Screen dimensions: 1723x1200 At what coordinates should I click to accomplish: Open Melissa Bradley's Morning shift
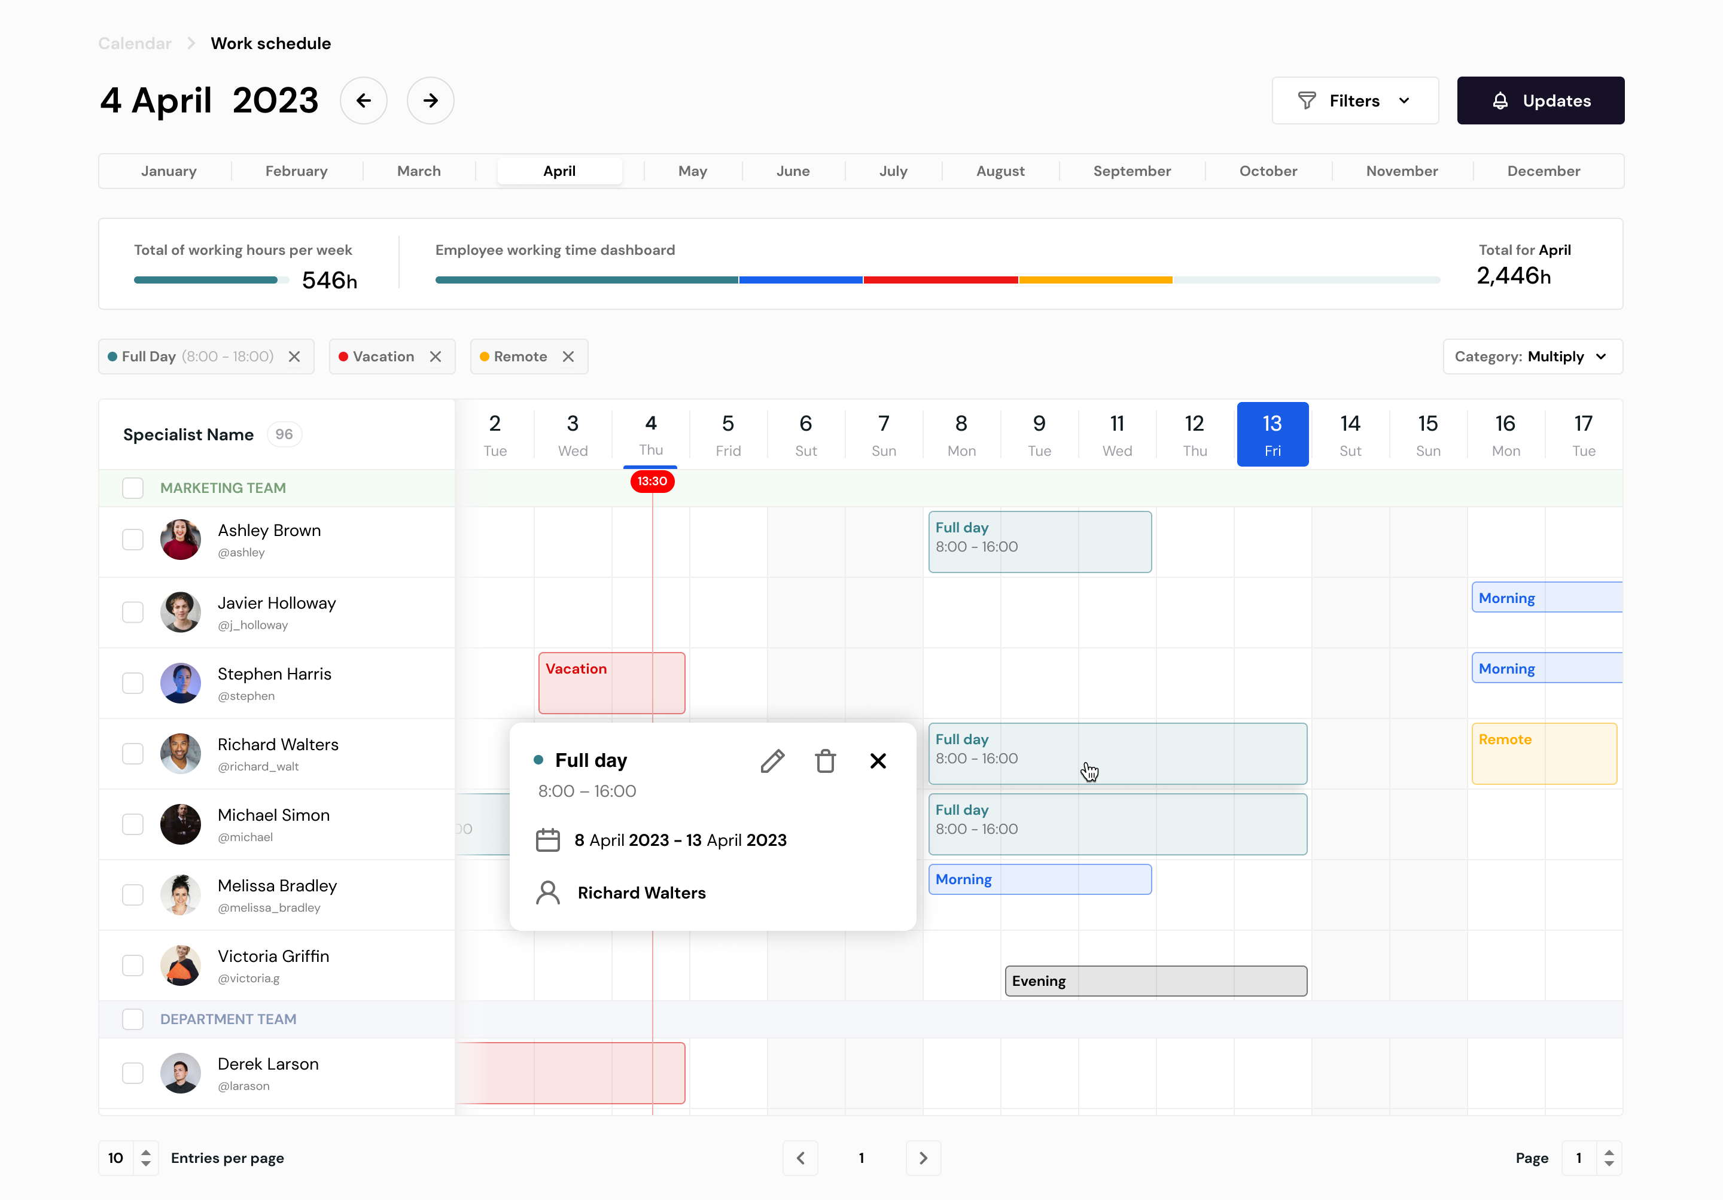pyautogui.click(x=1040, y=879)
